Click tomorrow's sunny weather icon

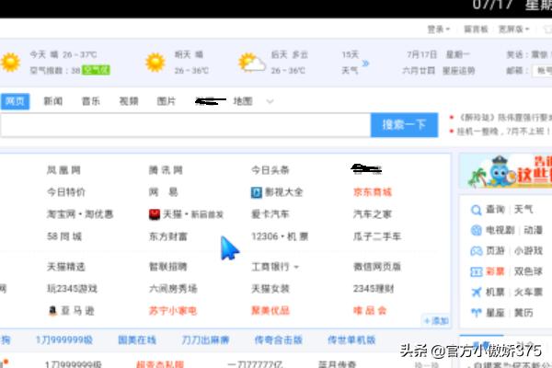tap(155, 63)
